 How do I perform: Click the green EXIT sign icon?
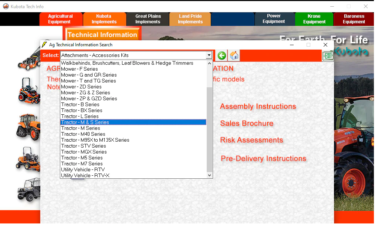click(328, 56)
